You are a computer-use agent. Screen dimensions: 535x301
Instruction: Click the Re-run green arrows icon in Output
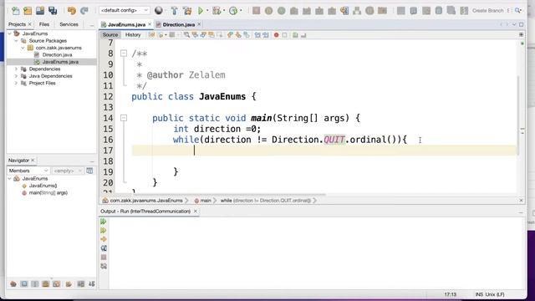click(104, 222)
